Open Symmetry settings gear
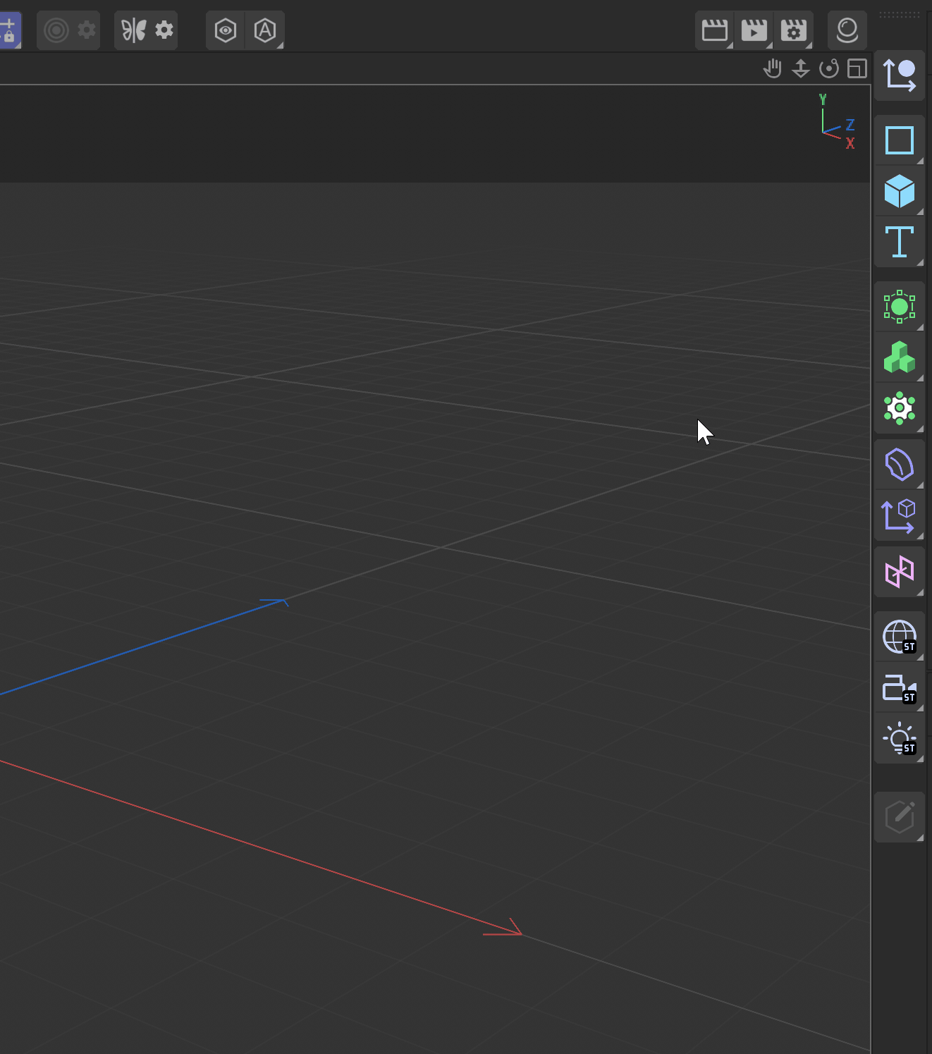The width and height of the screenshot is (932, 1054). tap(164, 30)
